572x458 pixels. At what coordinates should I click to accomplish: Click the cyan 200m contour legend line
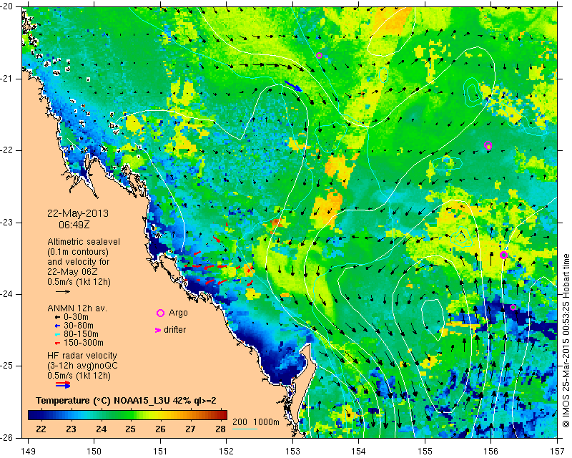coord(245,429)
